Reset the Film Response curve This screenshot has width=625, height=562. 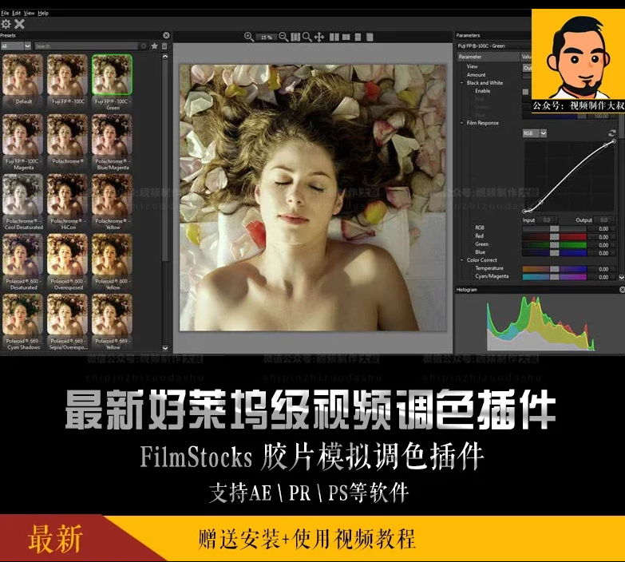tap(612, 133)
